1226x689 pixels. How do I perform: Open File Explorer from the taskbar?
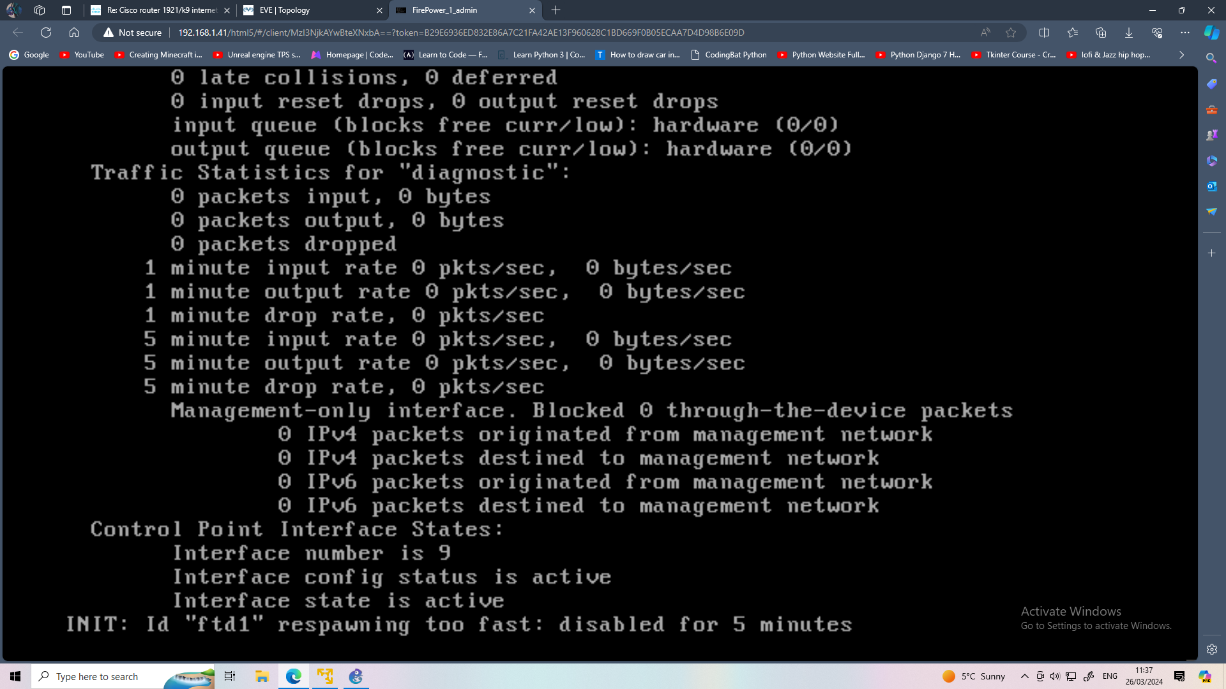click(262, 676)
